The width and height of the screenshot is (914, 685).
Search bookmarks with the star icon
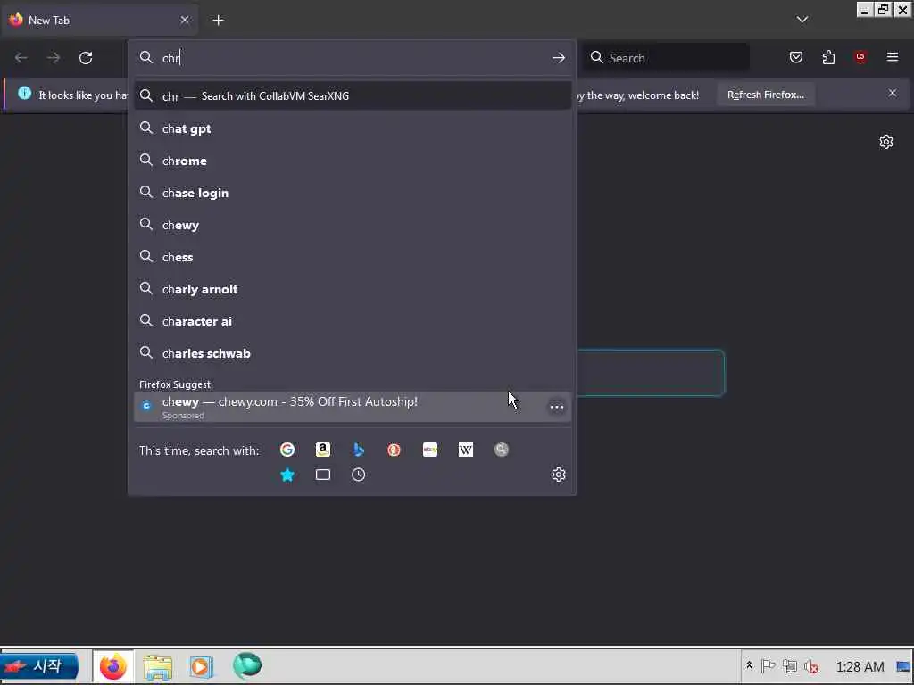(x=287, y=475)
